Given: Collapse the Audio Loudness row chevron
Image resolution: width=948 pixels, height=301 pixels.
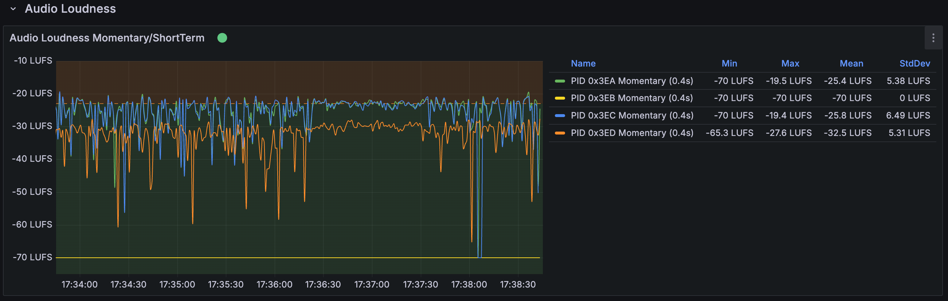Looking at the screenshot, I should click(x=13, y=9).
